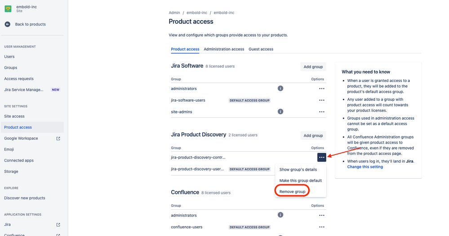Click first embold-inc breadcrumb link

click(197, 13)
